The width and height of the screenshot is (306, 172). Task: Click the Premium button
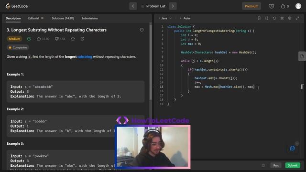pos(251,6)
